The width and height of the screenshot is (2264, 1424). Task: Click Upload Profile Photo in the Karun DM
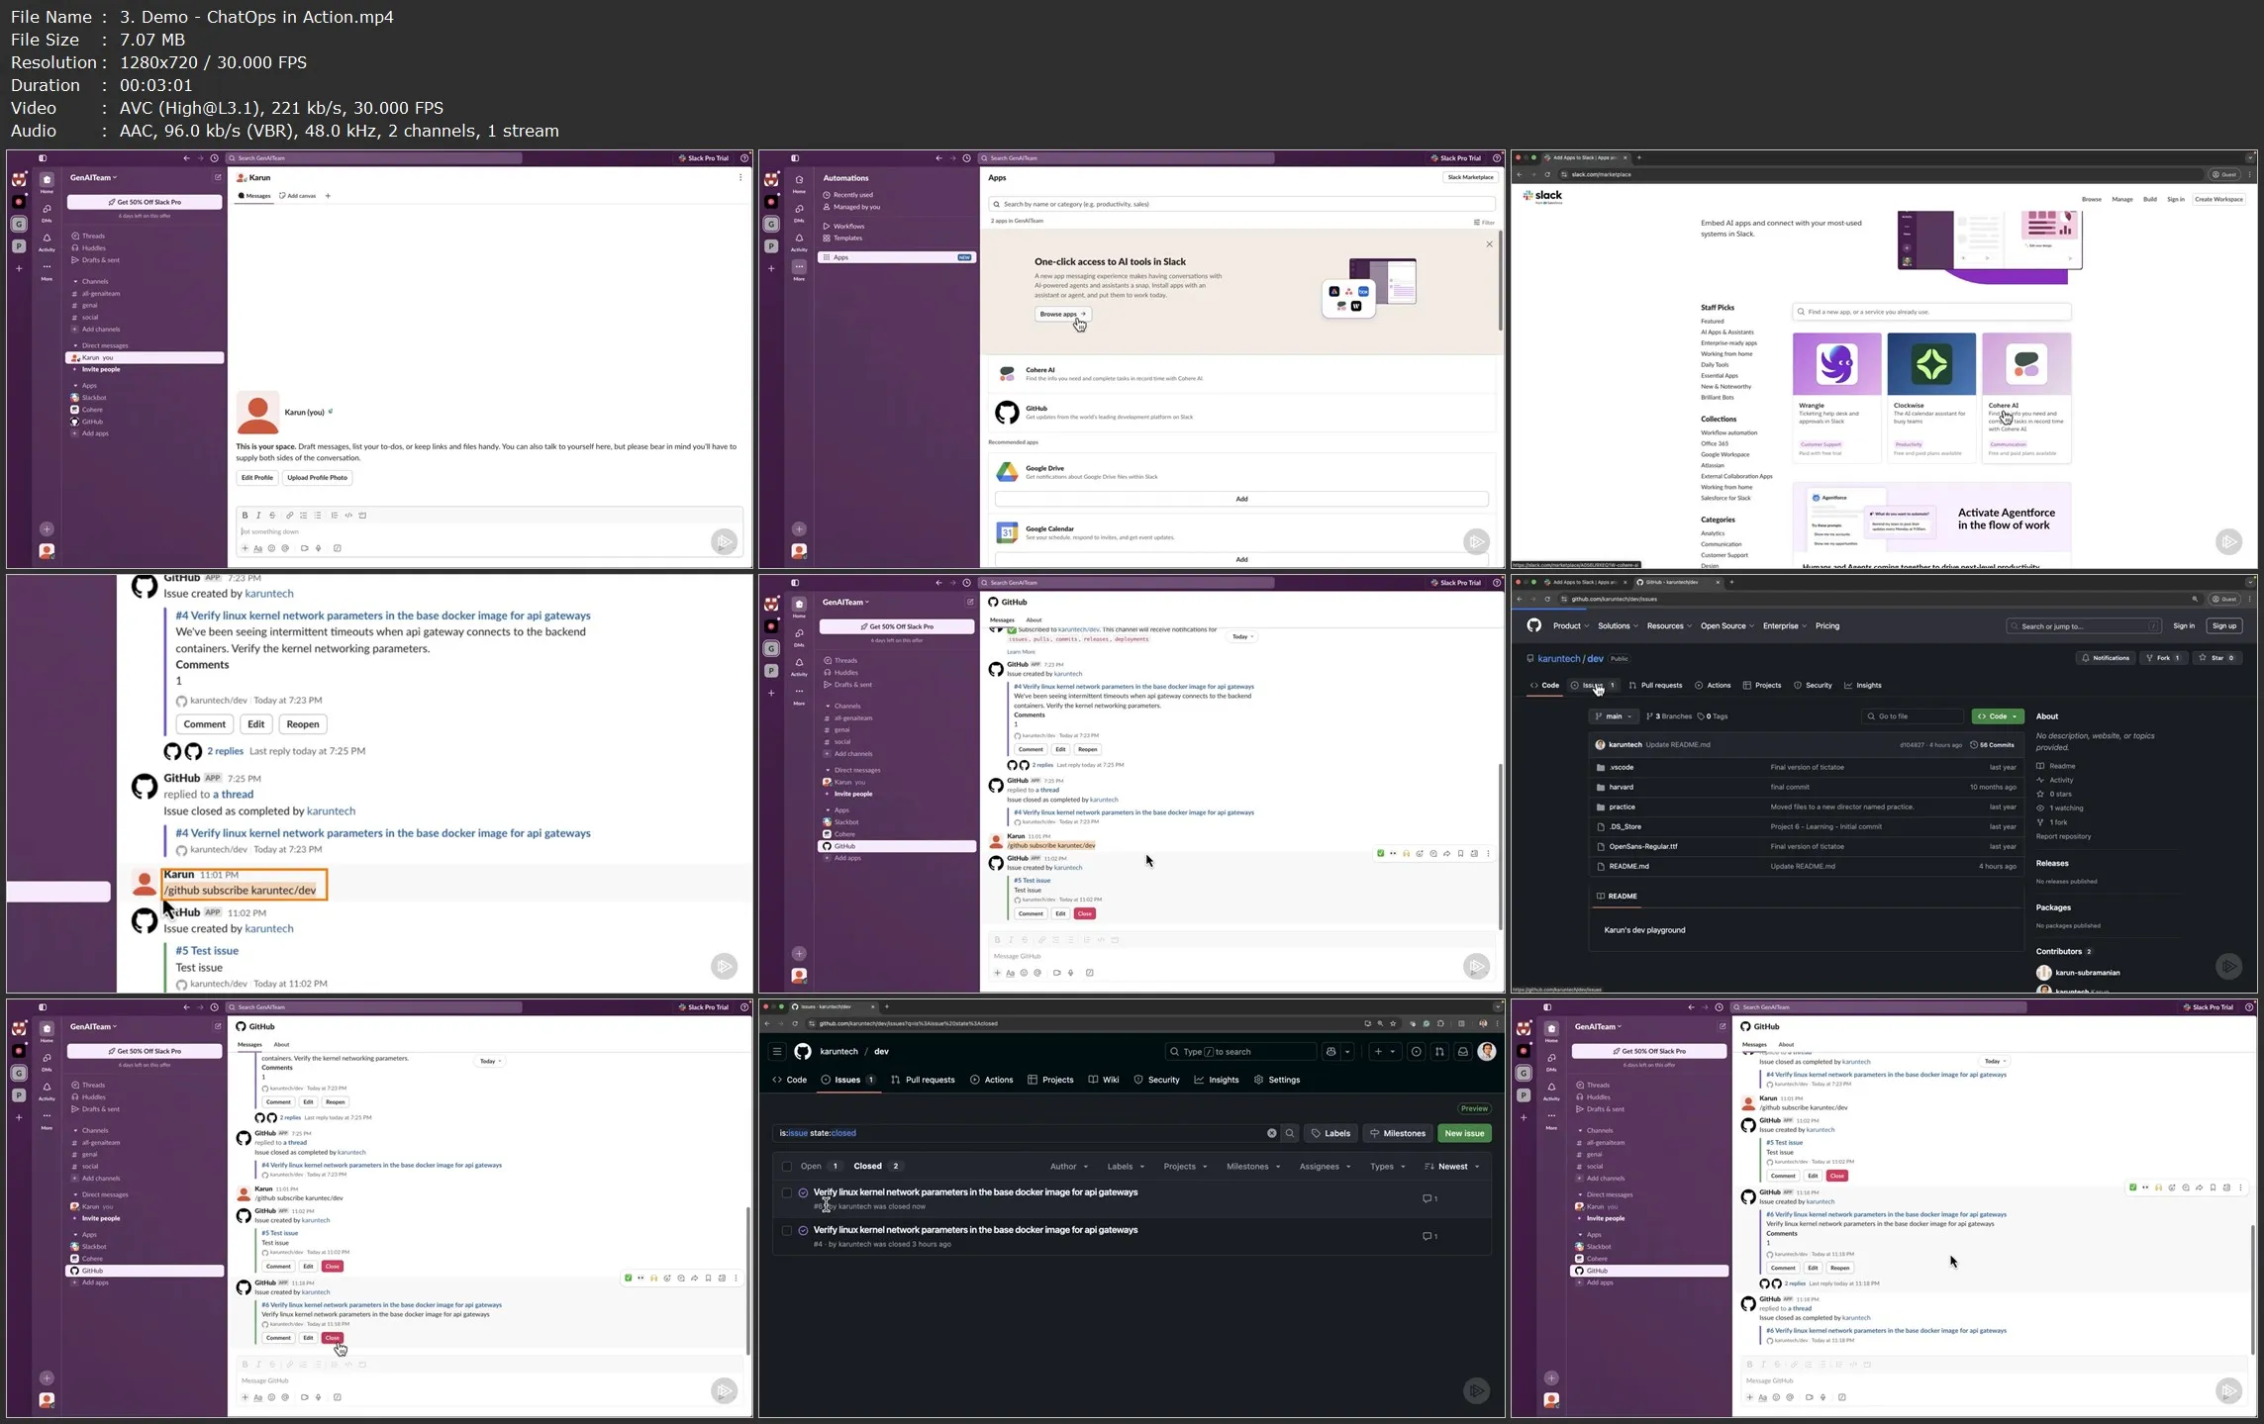pos(317,478)
